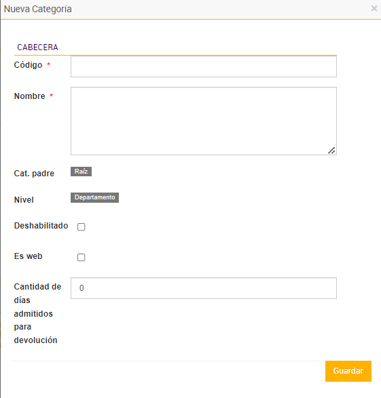Click inside the Nombre text area

[x=204, y=121]
